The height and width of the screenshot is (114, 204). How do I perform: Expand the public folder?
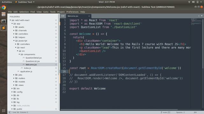[12, 109]
